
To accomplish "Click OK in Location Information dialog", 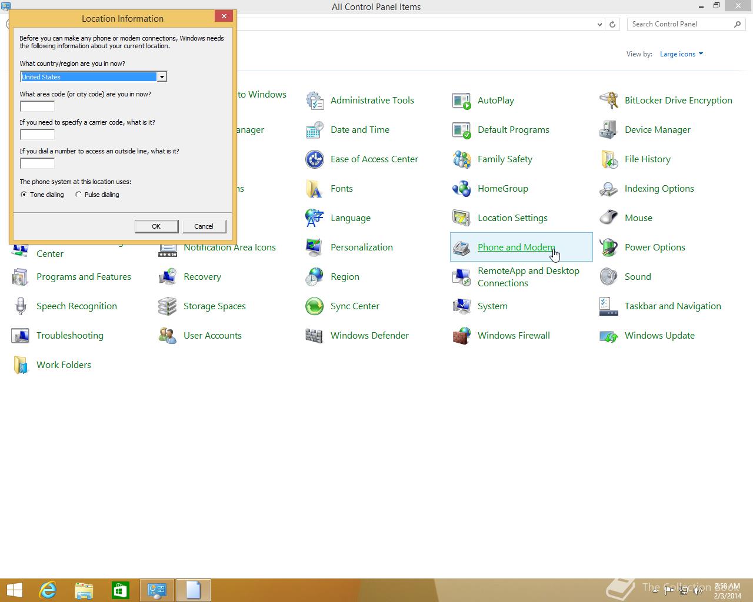I will (x=156, y=226).
